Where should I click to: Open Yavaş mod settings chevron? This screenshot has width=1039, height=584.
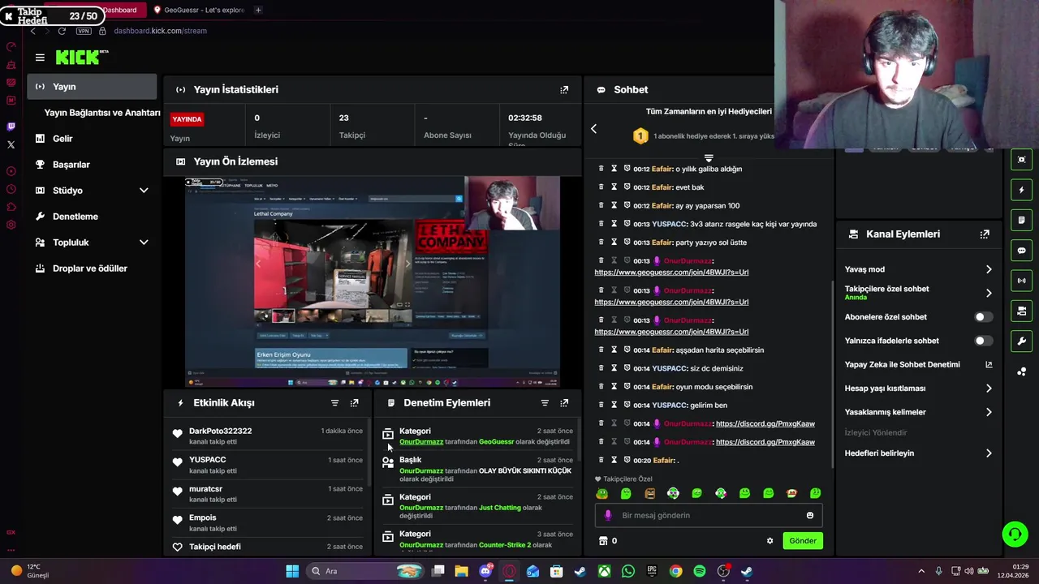(x=989, y=269)
